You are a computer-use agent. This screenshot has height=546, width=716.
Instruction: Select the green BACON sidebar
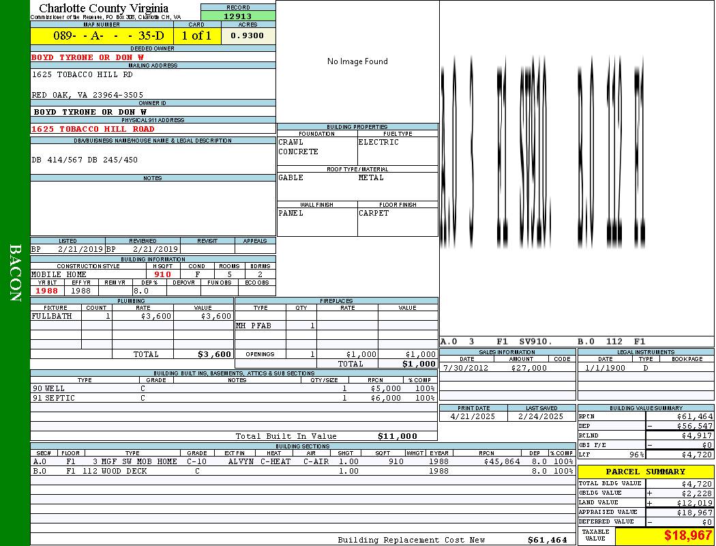[15, 273]
